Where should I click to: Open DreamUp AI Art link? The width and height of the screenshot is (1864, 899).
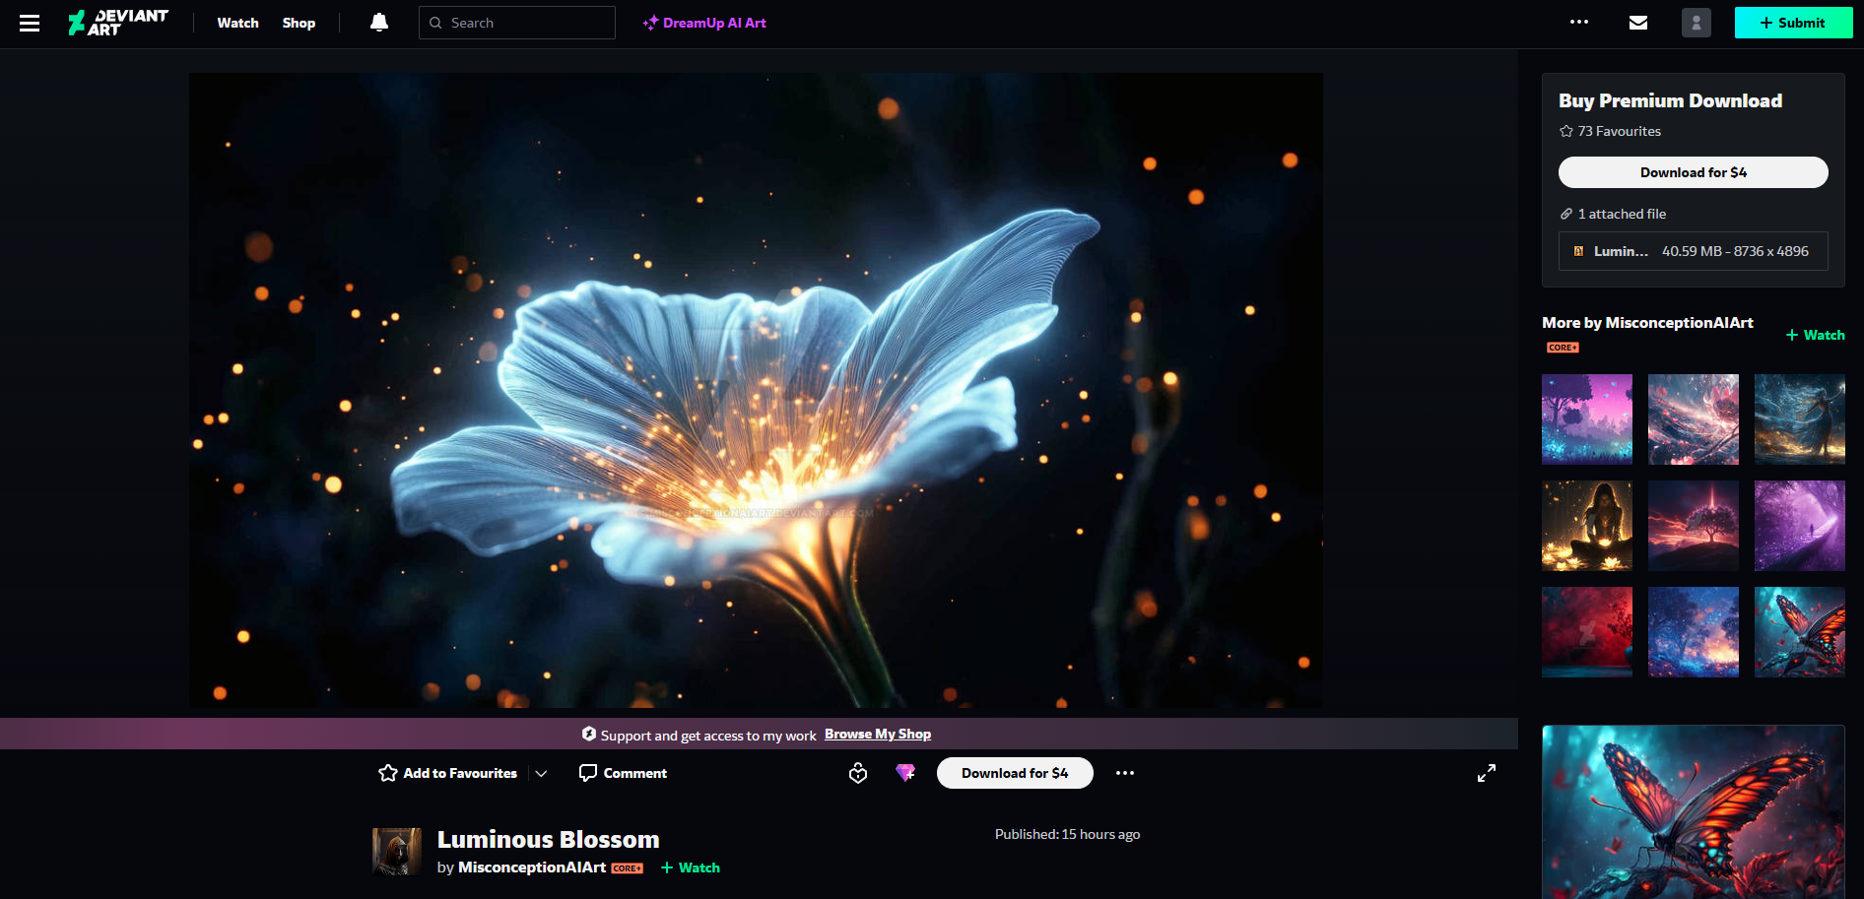tap(703, 23)
